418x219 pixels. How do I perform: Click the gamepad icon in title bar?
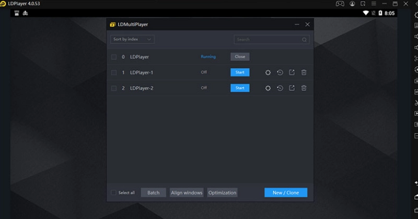click(339, 4)
